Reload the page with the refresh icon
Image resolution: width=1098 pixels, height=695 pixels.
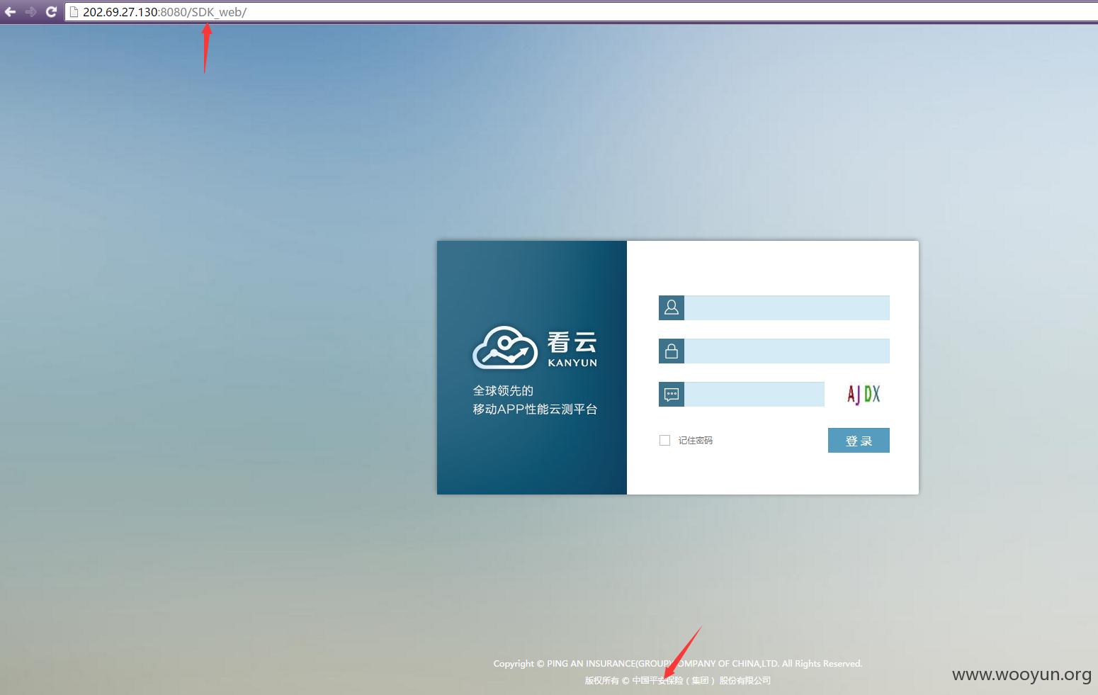(x=51, y=12)
